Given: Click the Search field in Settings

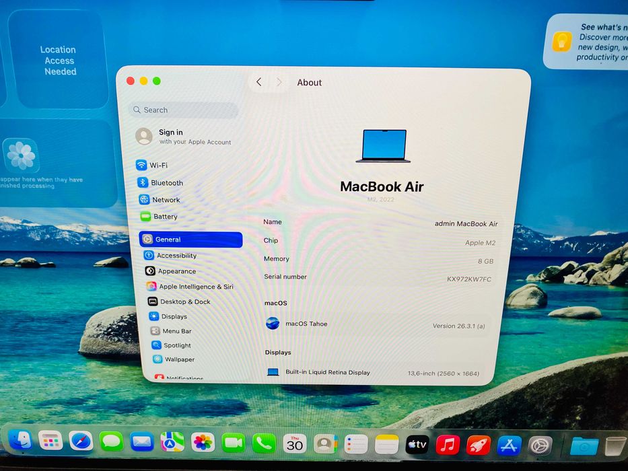Looking at the screenshot, I should 184,110.
